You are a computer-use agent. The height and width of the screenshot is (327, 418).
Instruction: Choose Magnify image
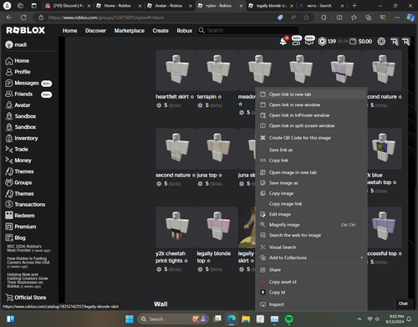[x=311, y=225]
